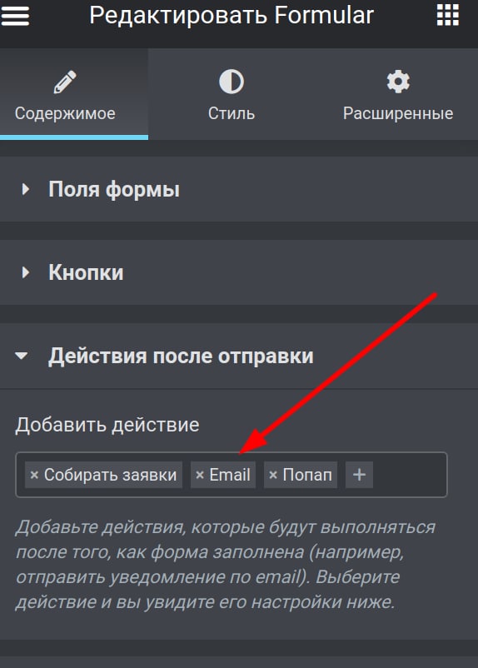Click the Добавить действие label
The width and height of the screenshot is (478, 668).
[x=107, y=425]
